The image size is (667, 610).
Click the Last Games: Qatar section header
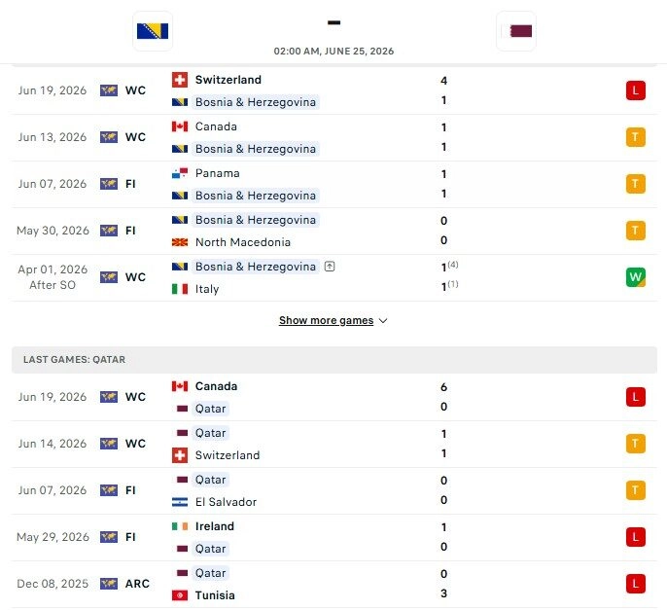[x=333, y=360]
